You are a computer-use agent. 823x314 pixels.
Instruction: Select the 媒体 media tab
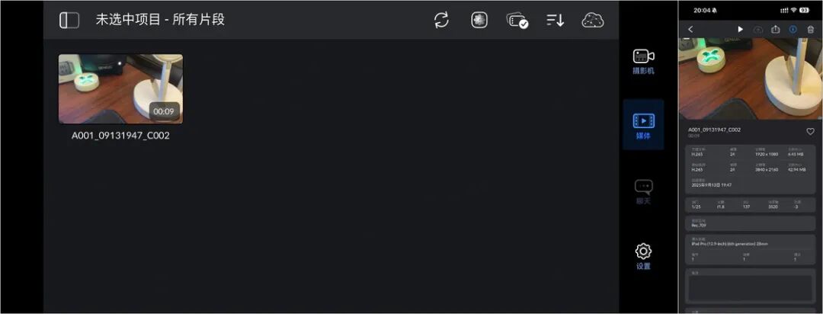[643, 125]
